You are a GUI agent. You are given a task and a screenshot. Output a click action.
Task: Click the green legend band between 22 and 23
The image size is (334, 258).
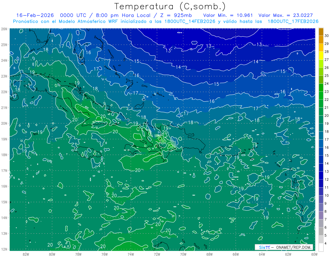(321, 95)
